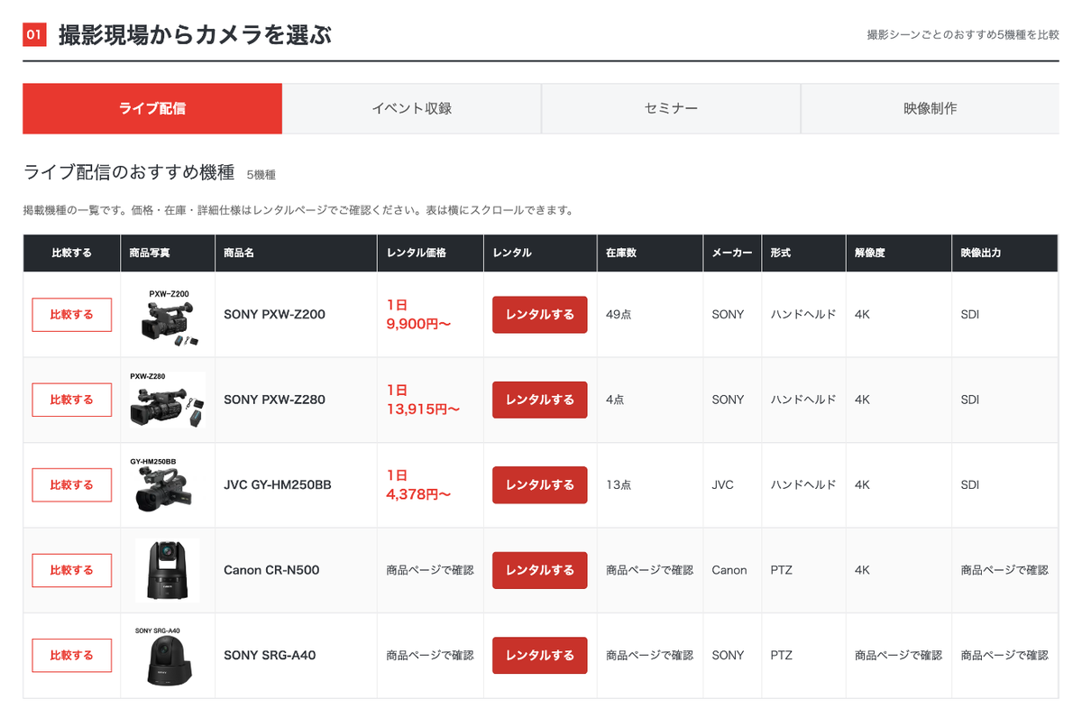
Task: Click the product name SONY PXW-Z280
Action: click(x=275, y=400)
